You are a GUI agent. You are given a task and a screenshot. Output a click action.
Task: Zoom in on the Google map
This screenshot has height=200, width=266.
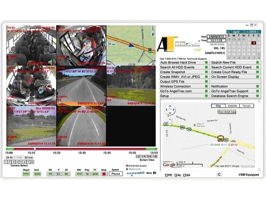[170, 120]
